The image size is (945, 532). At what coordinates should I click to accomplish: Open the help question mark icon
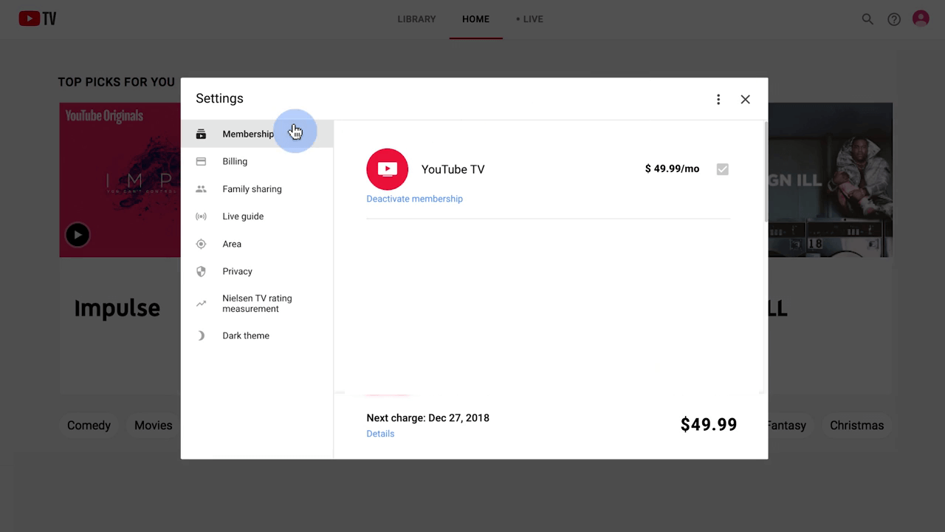pos(894,19)
